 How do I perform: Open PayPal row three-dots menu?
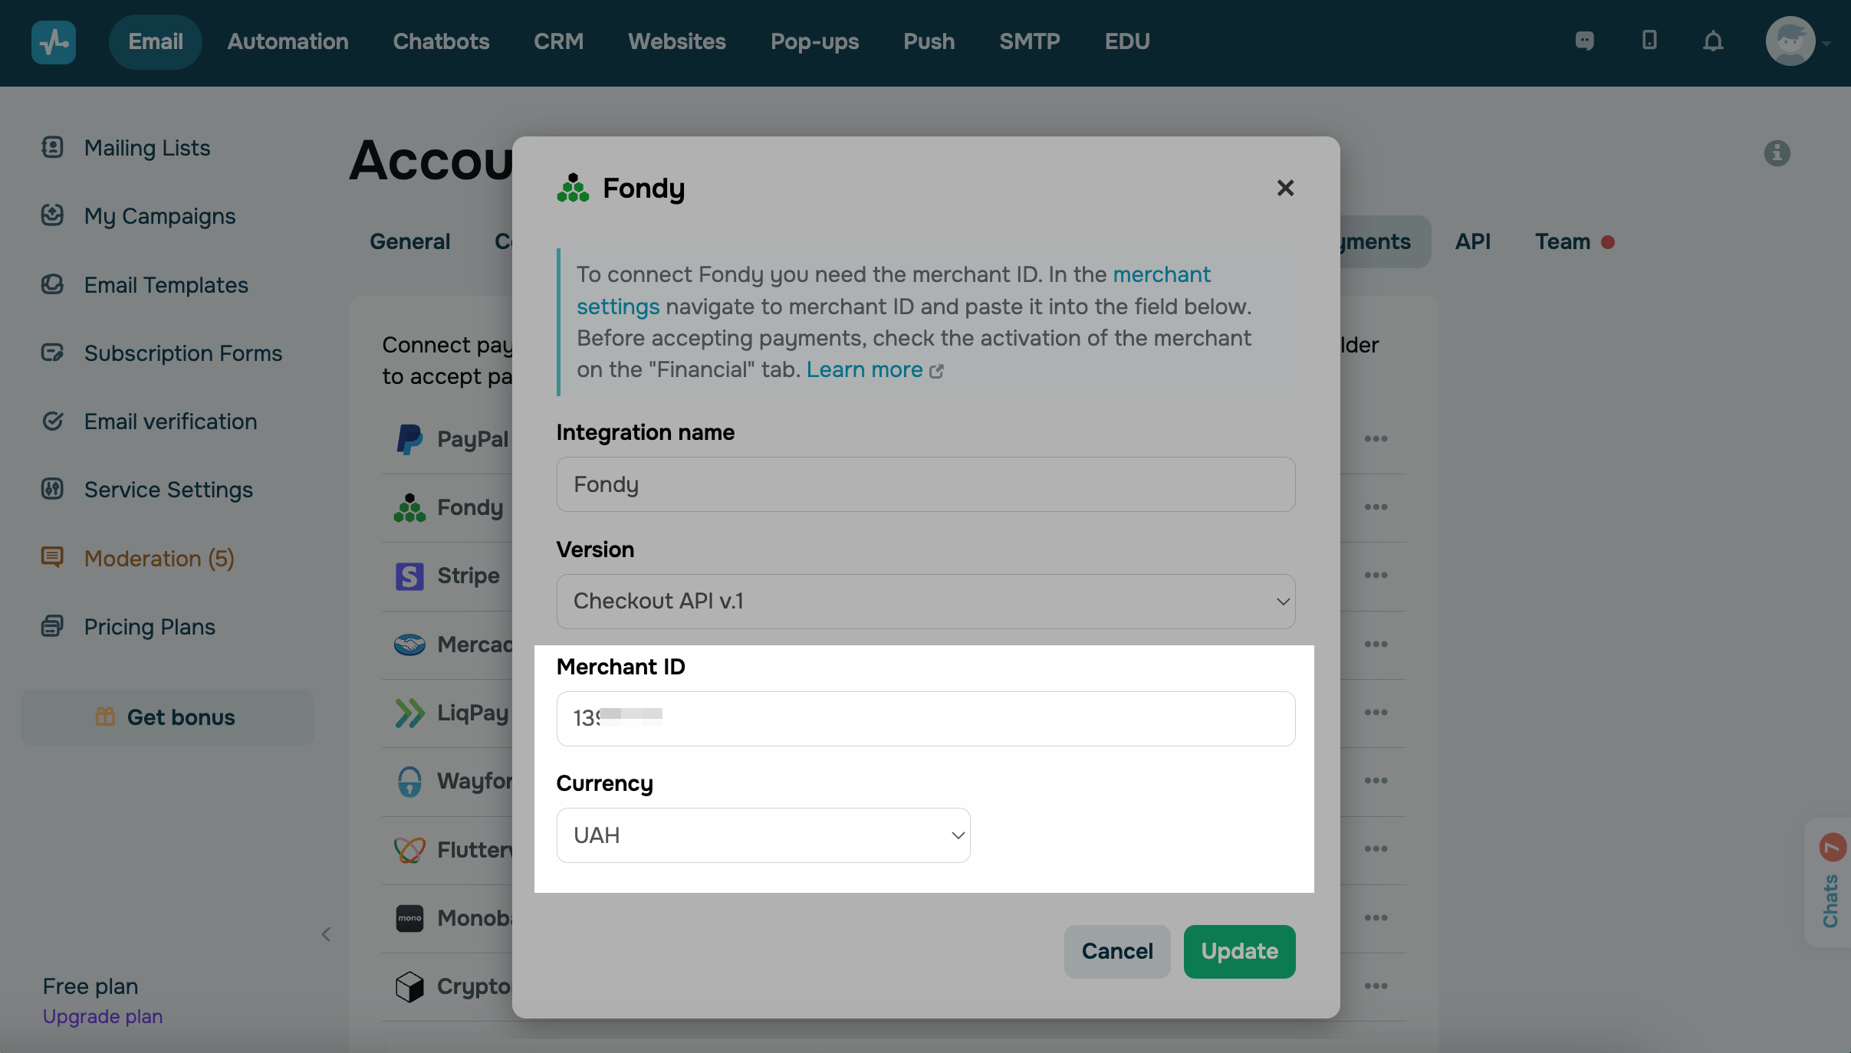(1376, 439)
